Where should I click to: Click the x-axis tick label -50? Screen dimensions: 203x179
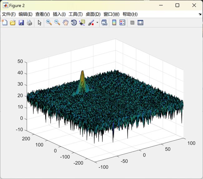tap(124, 161)
